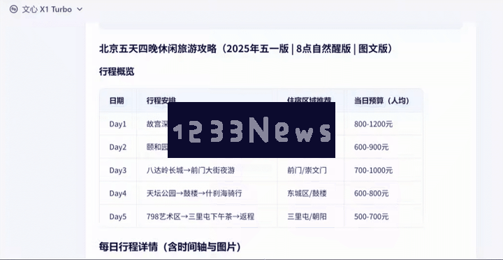Click the 当日预算（人均） column header

pyautogui.click(x=381, y=101)
